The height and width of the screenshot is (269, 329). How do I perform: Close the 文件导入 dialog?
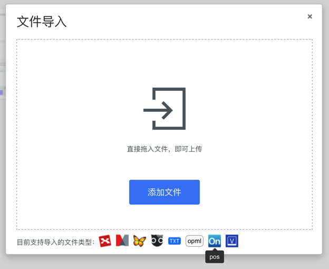click(309, 16)
